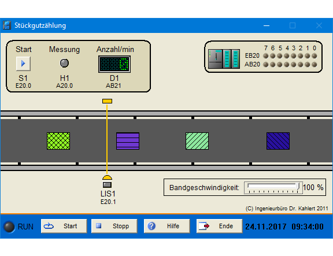Click the yellow reflector above the belt
Image resolution: width=333 pixels, height=256 pixels.
coord(107,101)
